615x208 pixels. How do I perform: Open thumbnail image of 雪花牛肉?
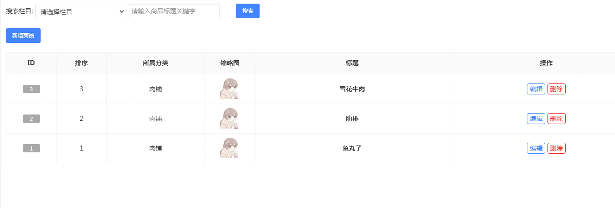229,89
